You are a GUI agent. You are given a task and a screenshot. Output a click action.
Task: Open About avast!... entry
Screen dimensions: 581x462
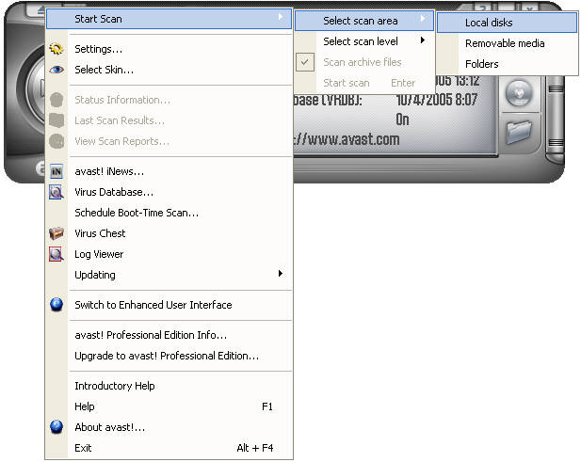(169, 427)
